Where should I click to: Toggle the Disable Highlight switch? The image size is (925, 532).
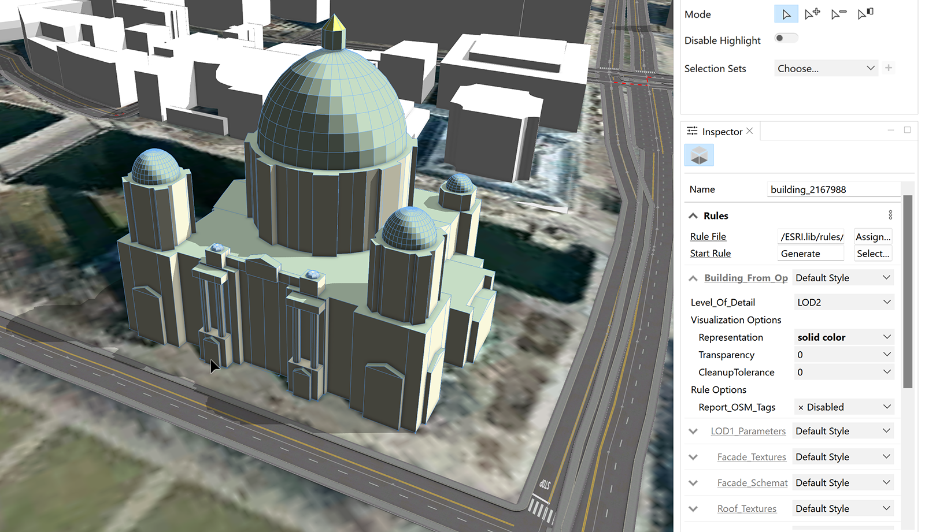pyautogui.click(x=786, y=39)
